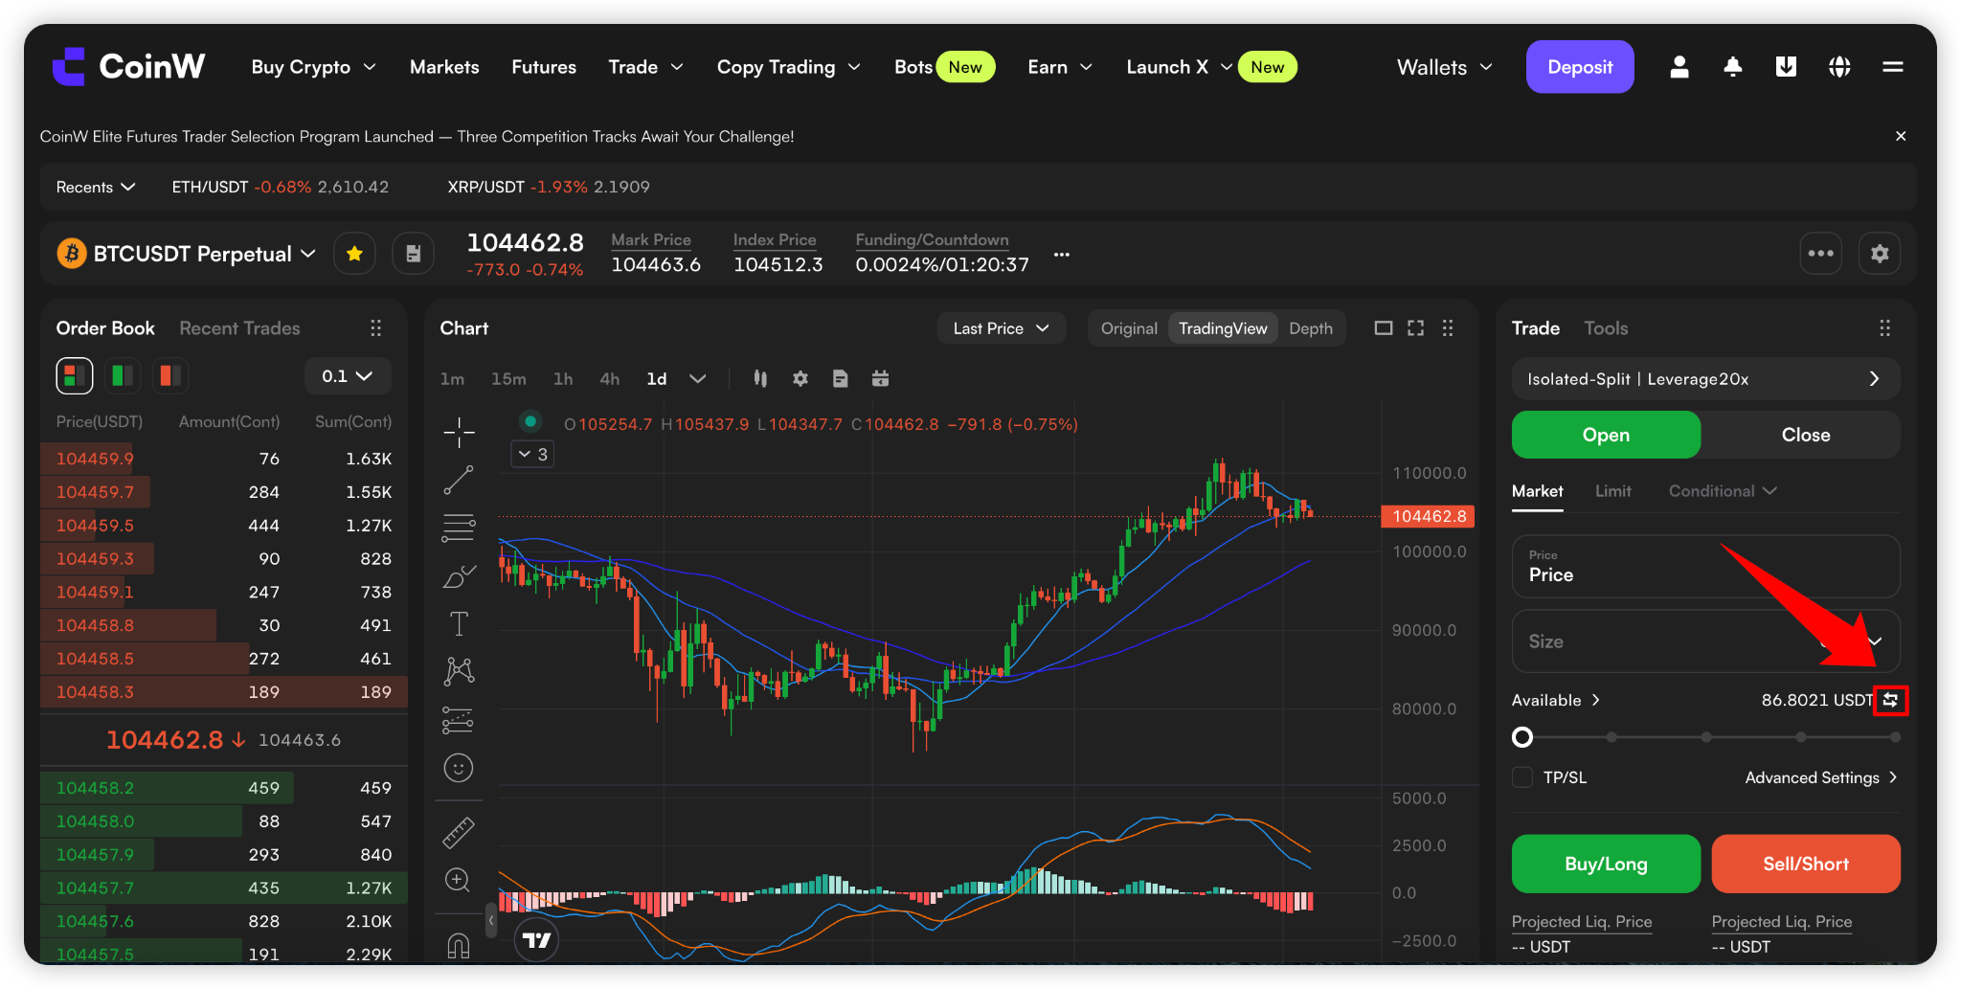Show sell orders only view

pyautogui.click(x=170, y=375)
